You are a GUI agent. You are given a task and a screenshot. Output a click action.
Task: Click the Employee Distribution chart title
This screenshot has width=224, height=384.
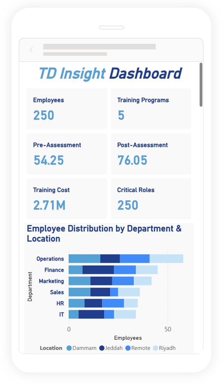click(104, 233)
